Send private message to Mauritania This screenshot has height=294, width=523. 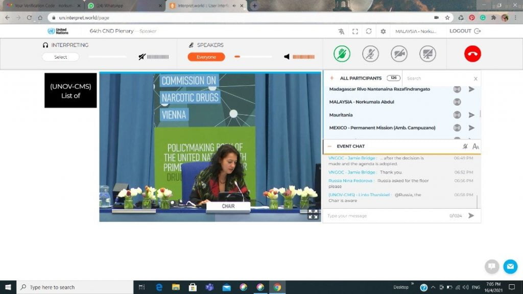(471, 115)
